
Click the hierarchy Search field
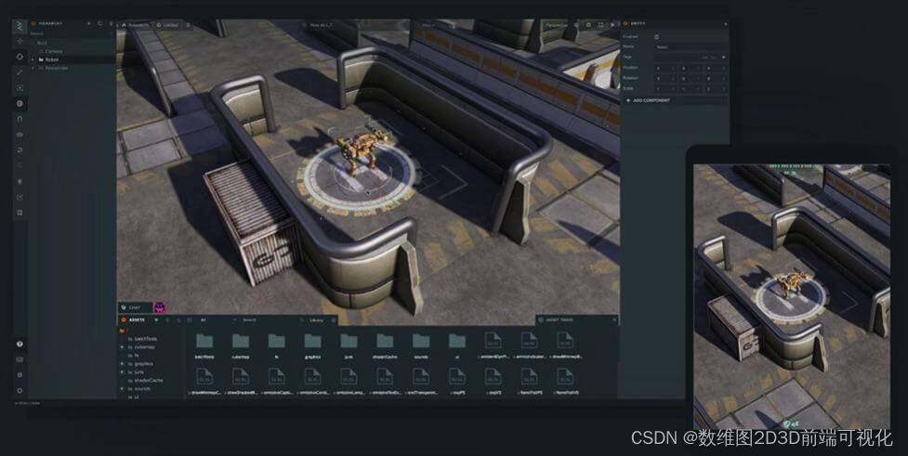tap(70, 33)
